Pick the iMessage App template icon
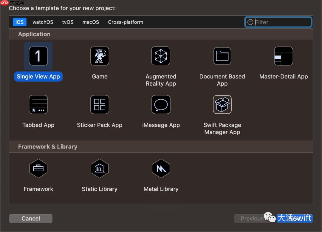Screen dimensions: 322x232 click(161, 105)
